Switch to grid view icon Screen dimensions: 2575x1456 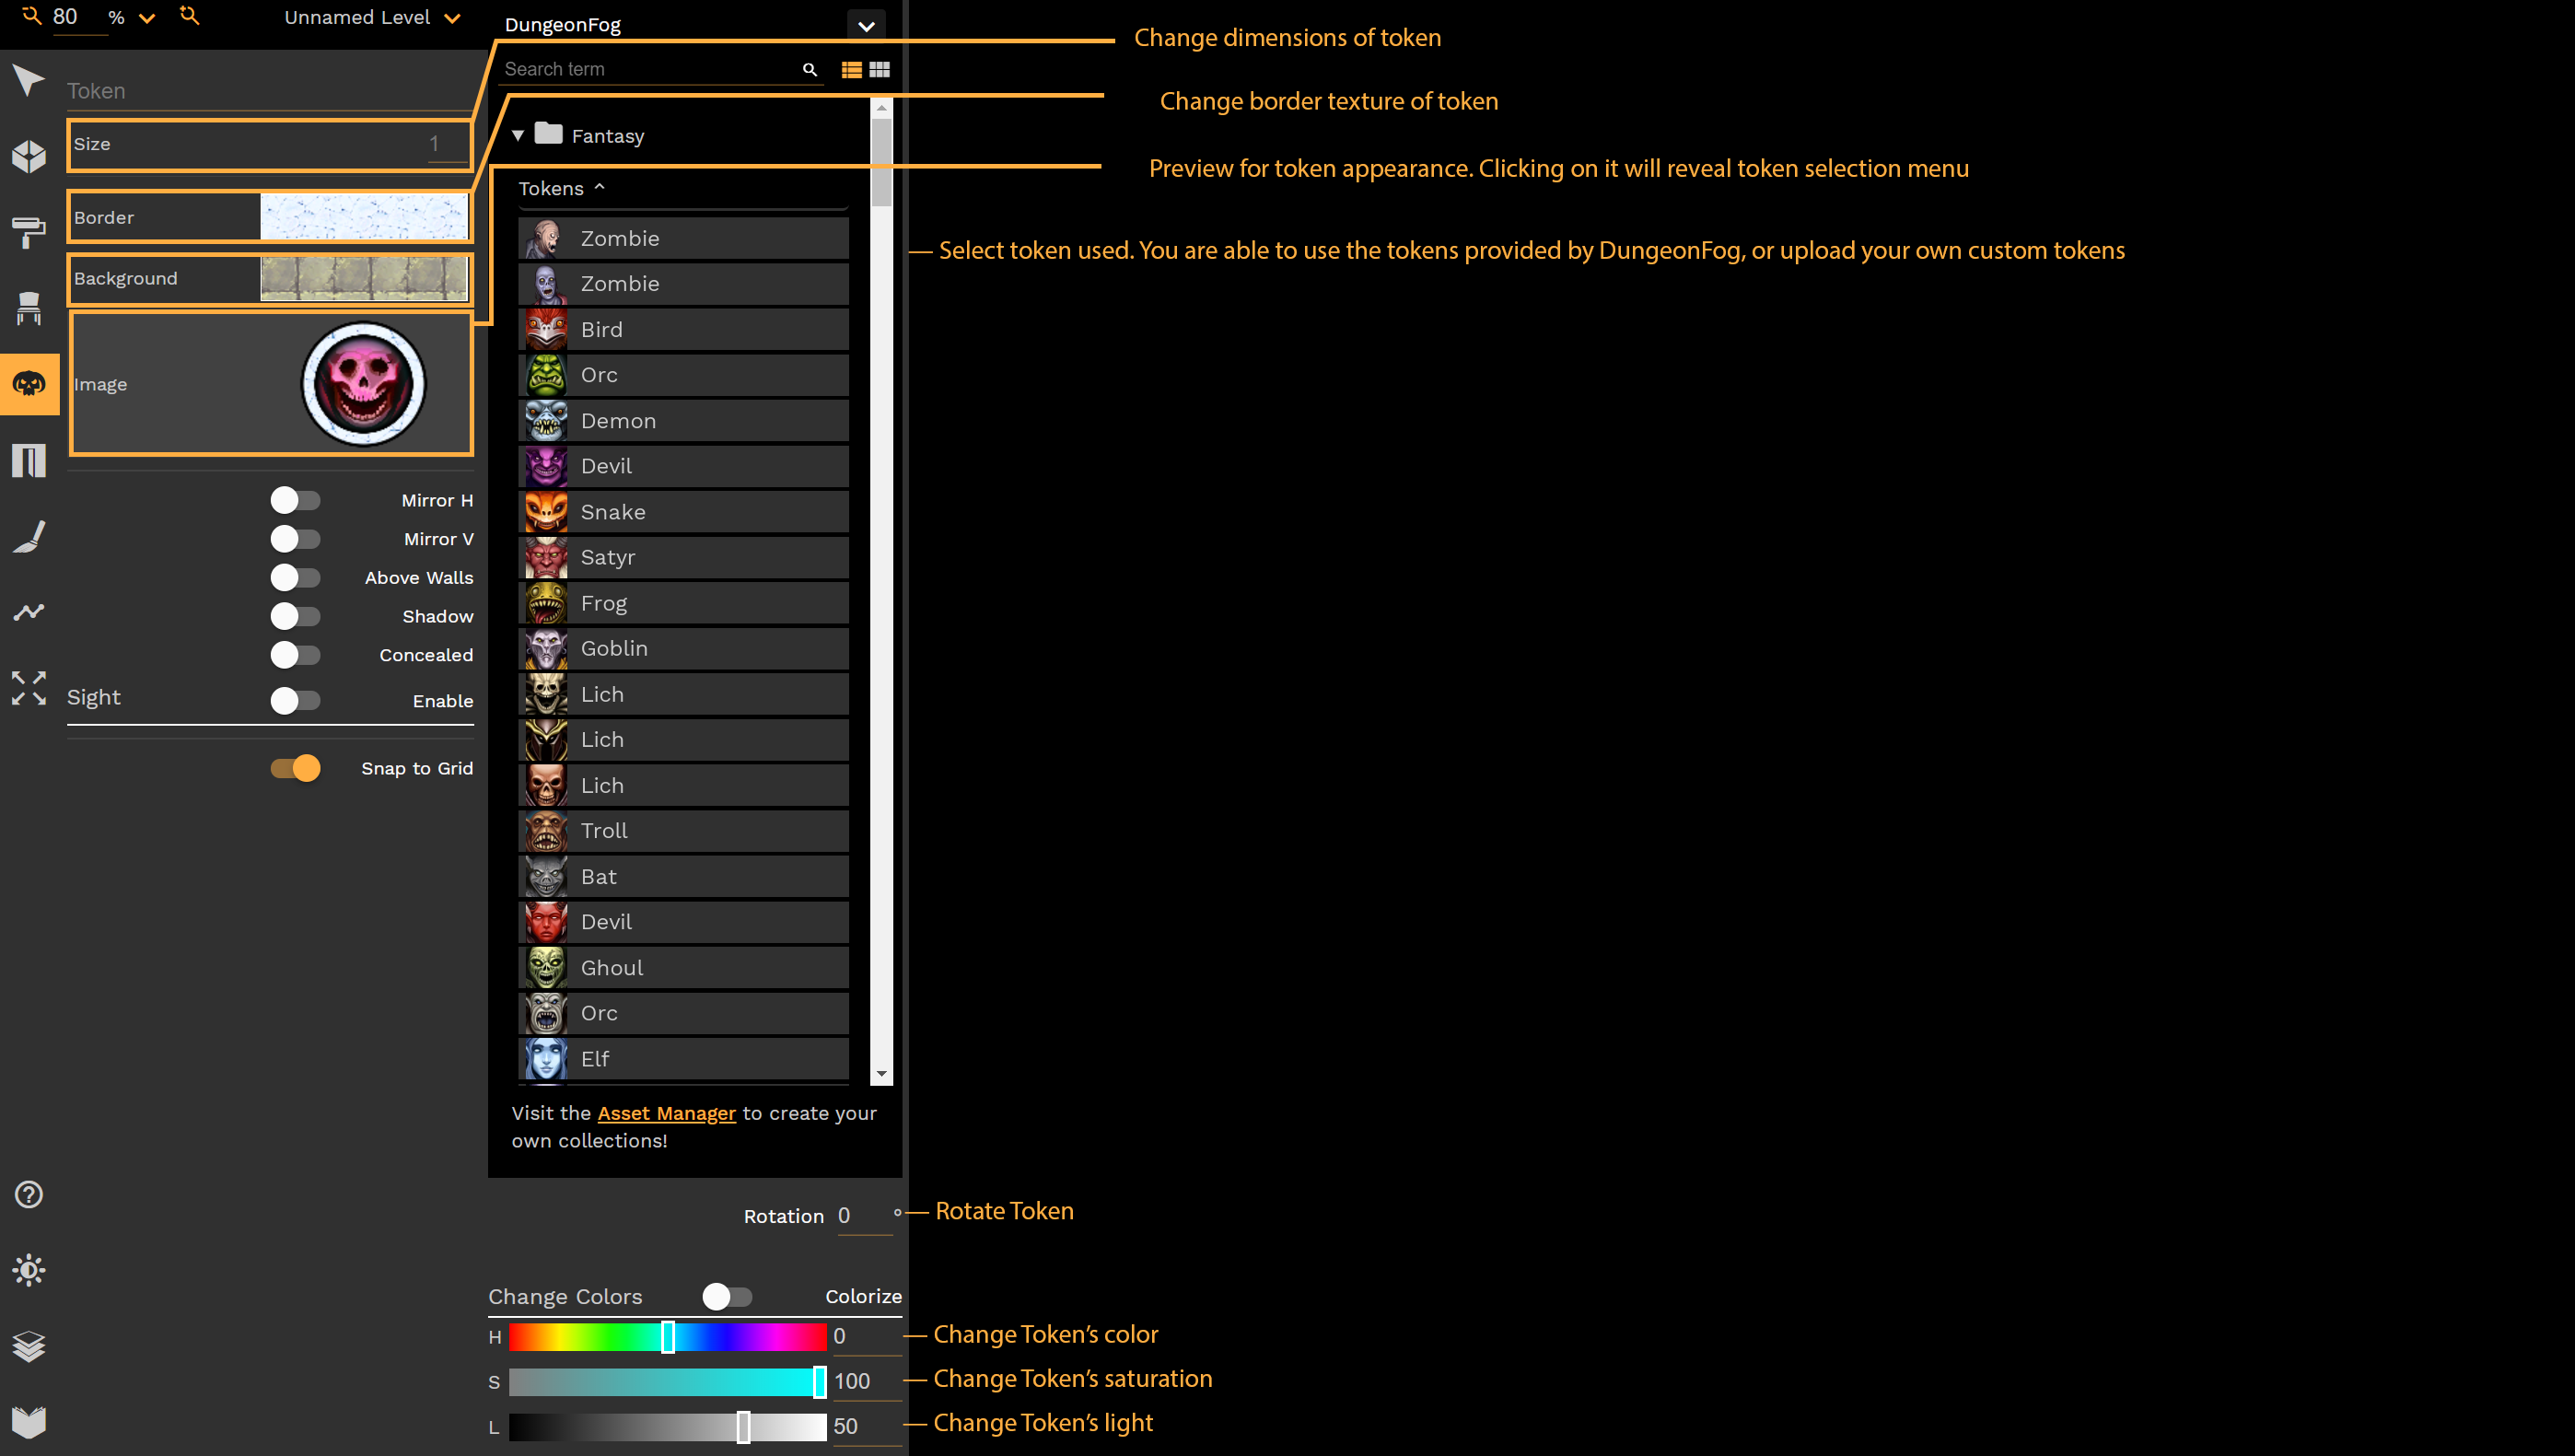[880, 69]
